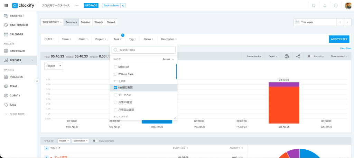Open the Show amount dropdown
The height and width of the screenshot is (158, 354).
tap(339, 56)
